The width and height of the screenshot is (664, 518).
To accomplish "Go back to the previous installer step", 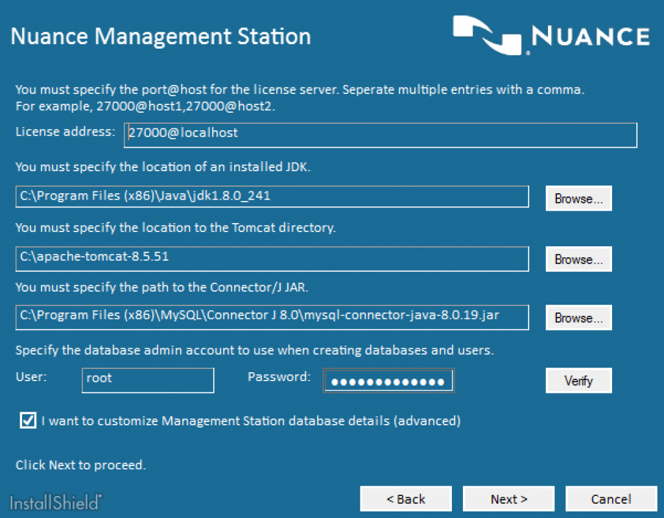I will [x=406, y=499].
